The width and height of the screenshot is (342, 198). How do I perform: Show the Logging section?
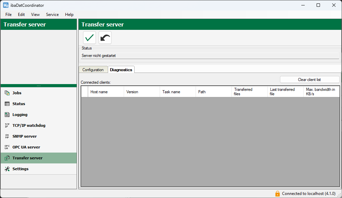39,115
